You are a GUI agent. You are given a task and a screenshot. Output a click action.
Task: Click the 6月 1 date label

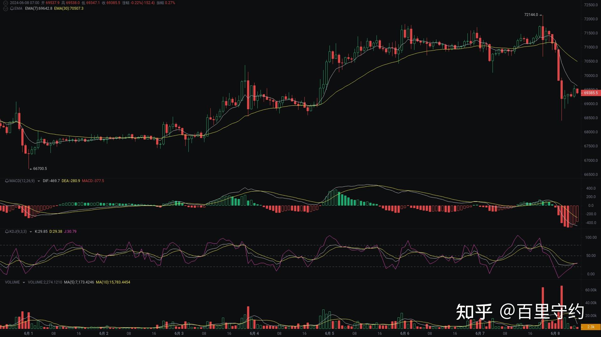(29, 334)
